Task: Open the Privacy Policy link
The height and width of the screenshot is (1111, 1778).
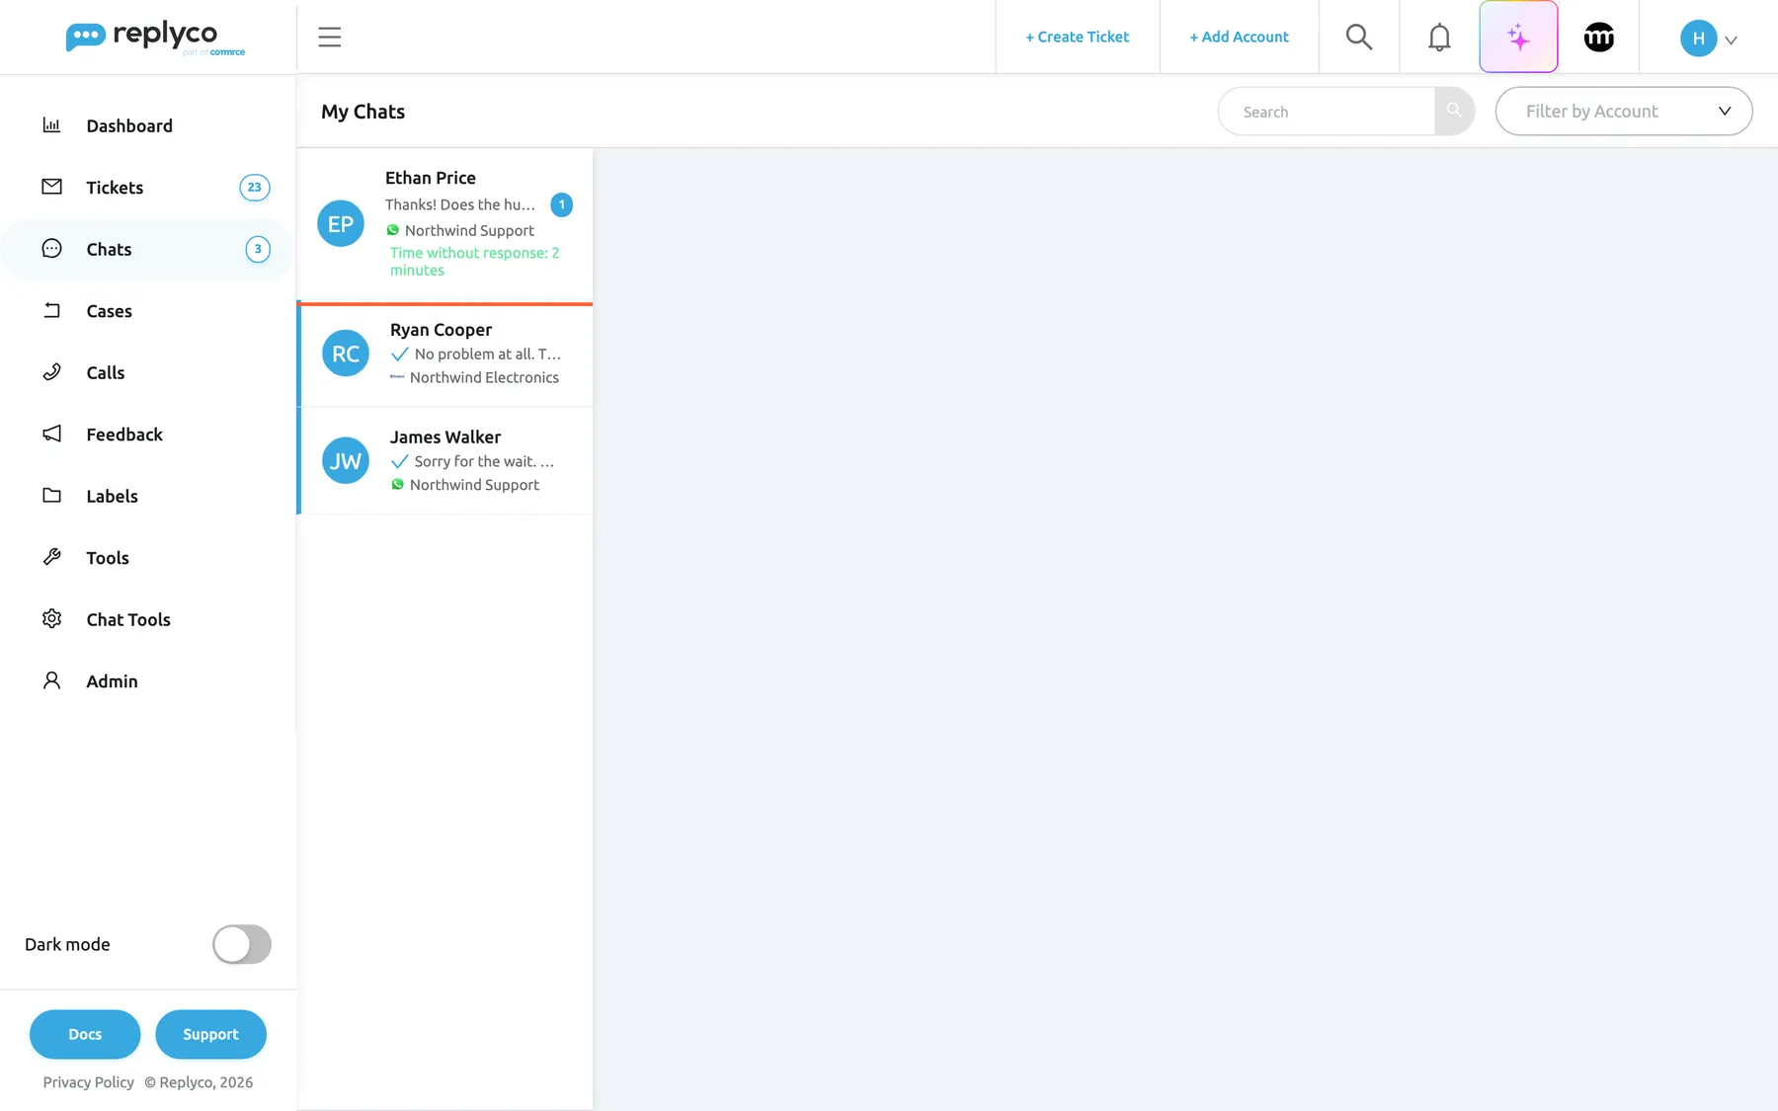Action: click(x=89, y=1082)
